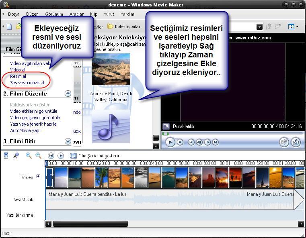Viewport: 306px width, 238px height.
Task: Stop playback in the preview monitor
Action: 180,142
